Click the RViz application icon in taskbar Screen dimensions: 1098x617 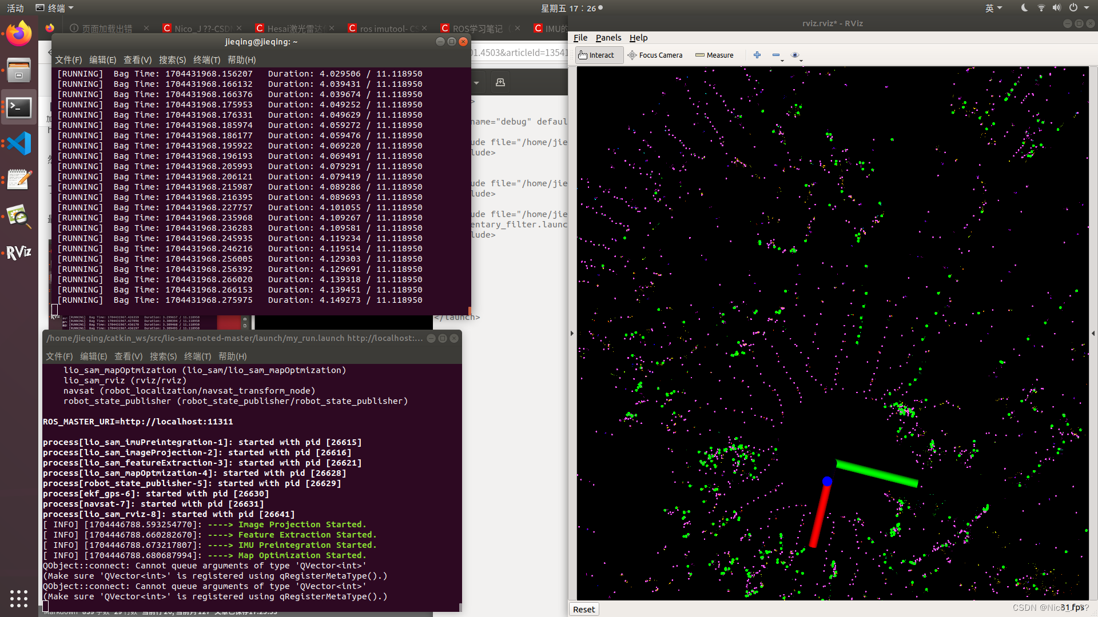[19, 251]
